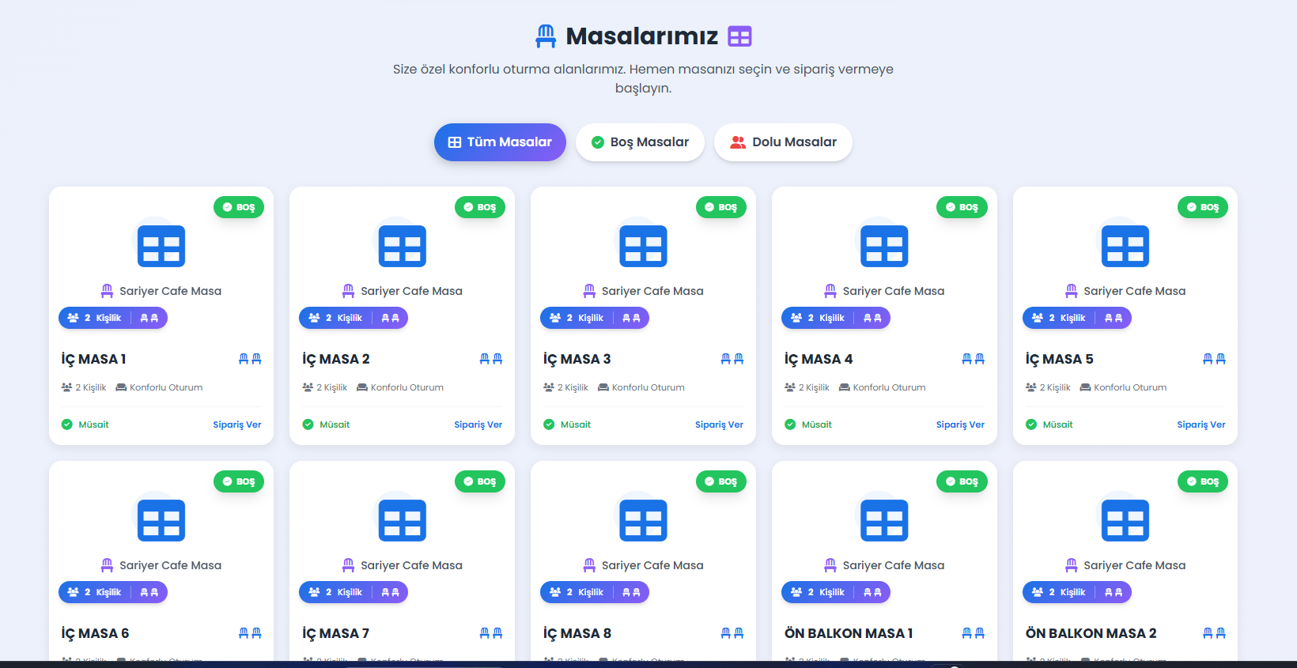Show all tables with Tüm Masalar
The width and height of the screenshot is (1297, 668).
(x=500, y=142)
